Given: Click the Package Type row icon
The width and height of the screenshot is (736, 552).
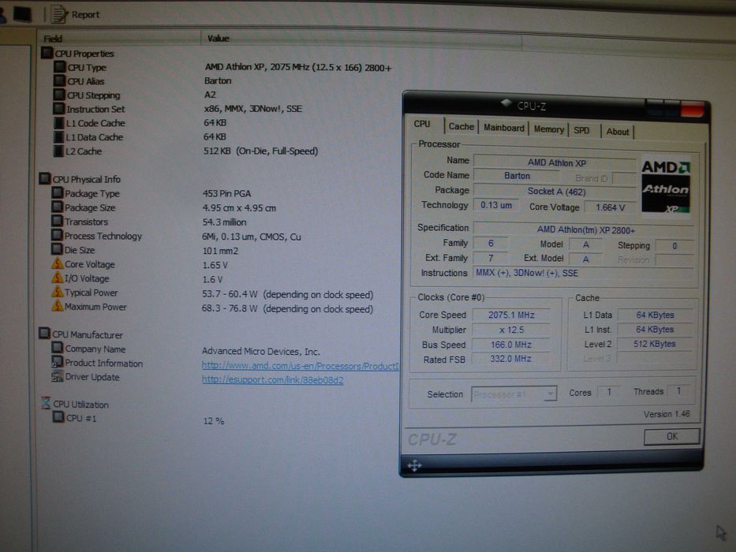Looking at the screenshot, I should pyautogui.click(x=58, y=193).
